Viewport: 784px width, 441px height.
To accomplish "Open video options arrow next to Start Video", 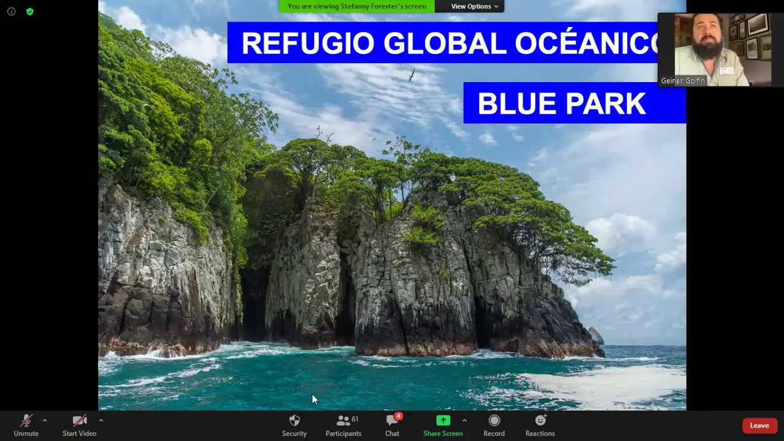I will [x=100, y=420].
